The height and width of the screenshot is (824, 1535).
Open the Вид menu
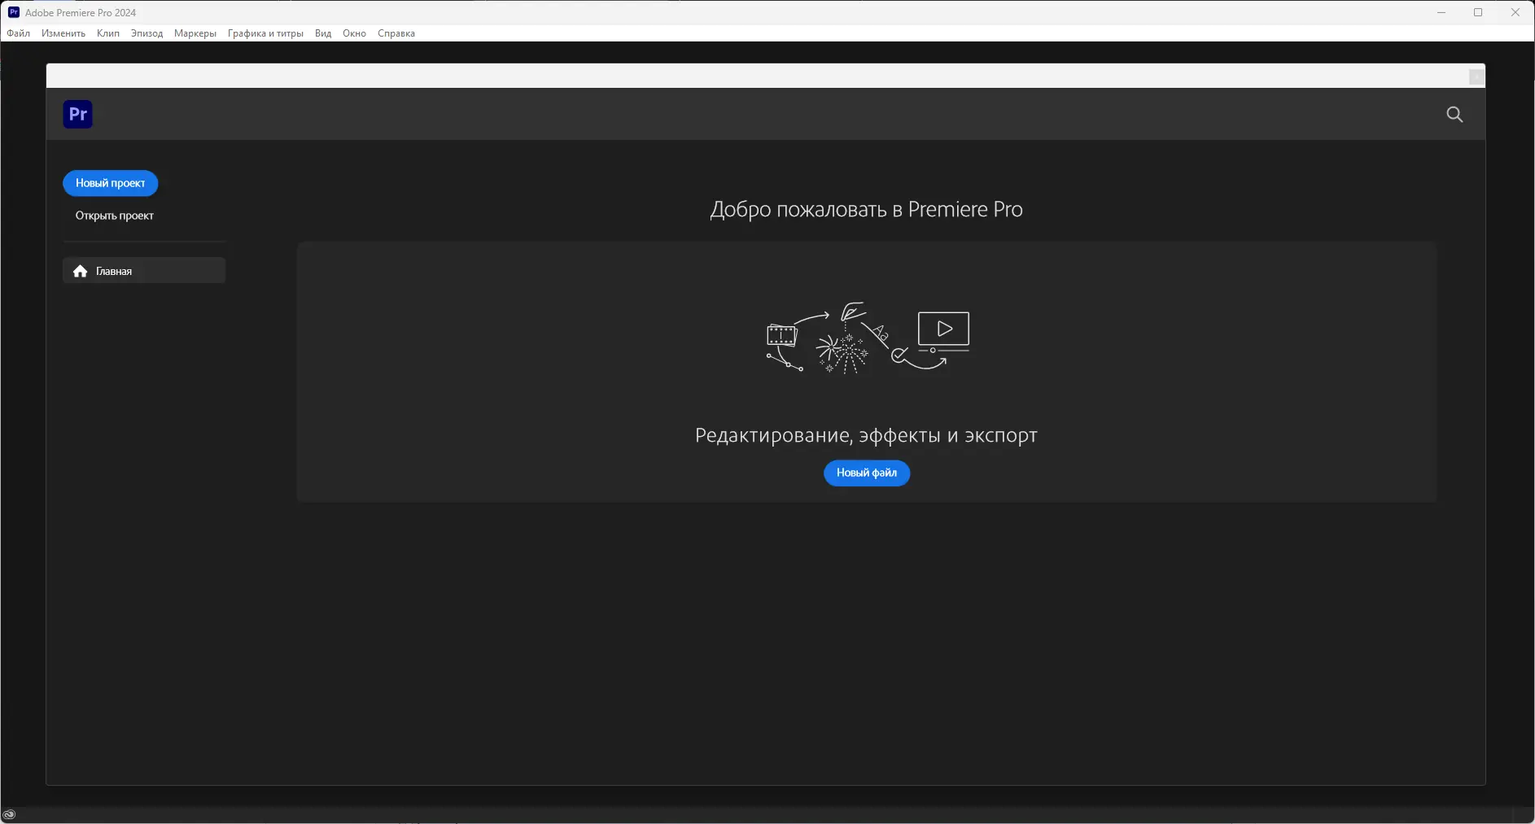323,33
